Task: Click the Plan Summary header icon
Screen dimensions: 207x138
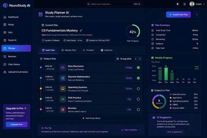Action: click(153, 25)
